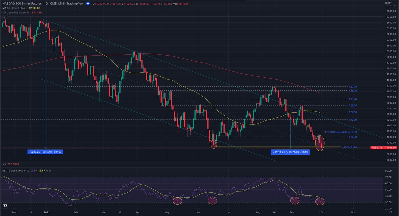This screenshot has width=399, height=216.
Task: Click the 20.00 RSI axis value
Action: click(388, 208)
